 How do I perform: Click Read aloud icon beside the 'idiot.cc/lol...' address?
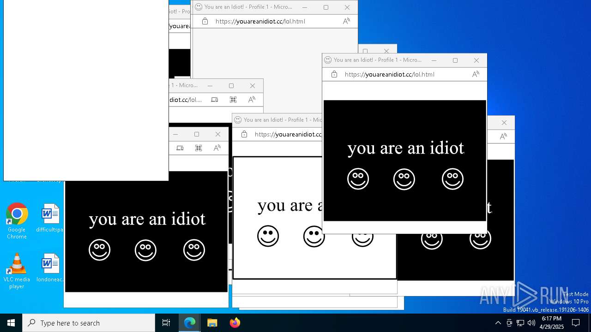(x=252, y=100)
